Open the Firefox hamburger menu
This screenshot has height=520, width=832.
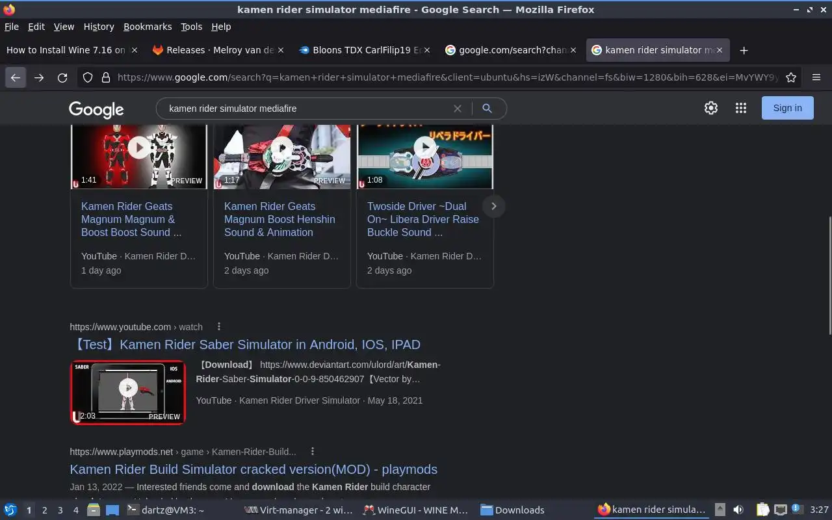click(x=816, y=77)
